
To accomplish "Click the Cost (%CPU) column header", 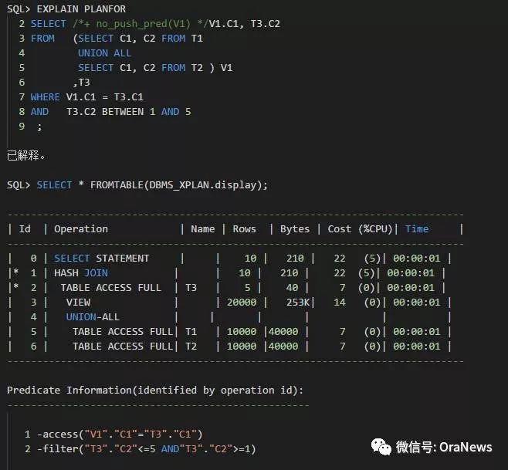I will tap(361, 229).
